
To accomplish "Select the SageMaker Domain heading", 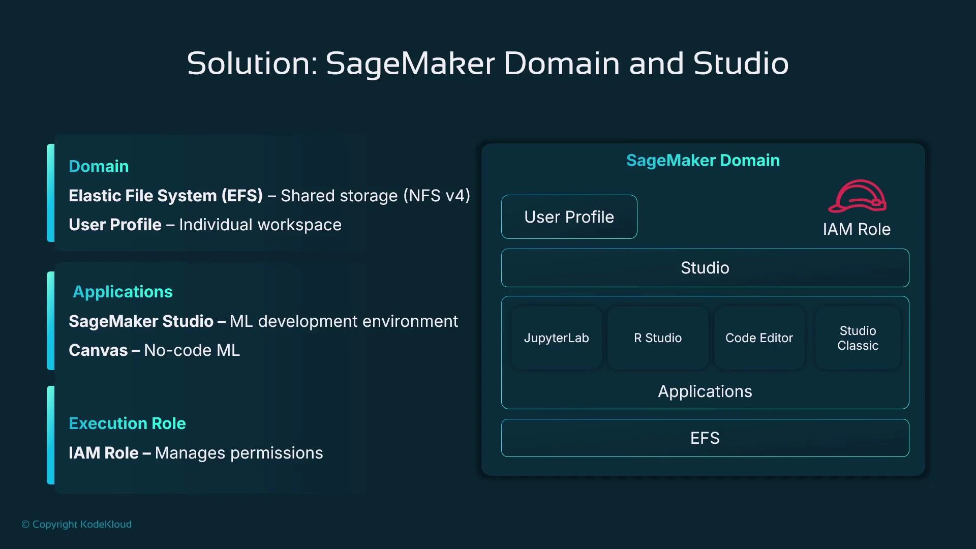I will click(703, 160).
